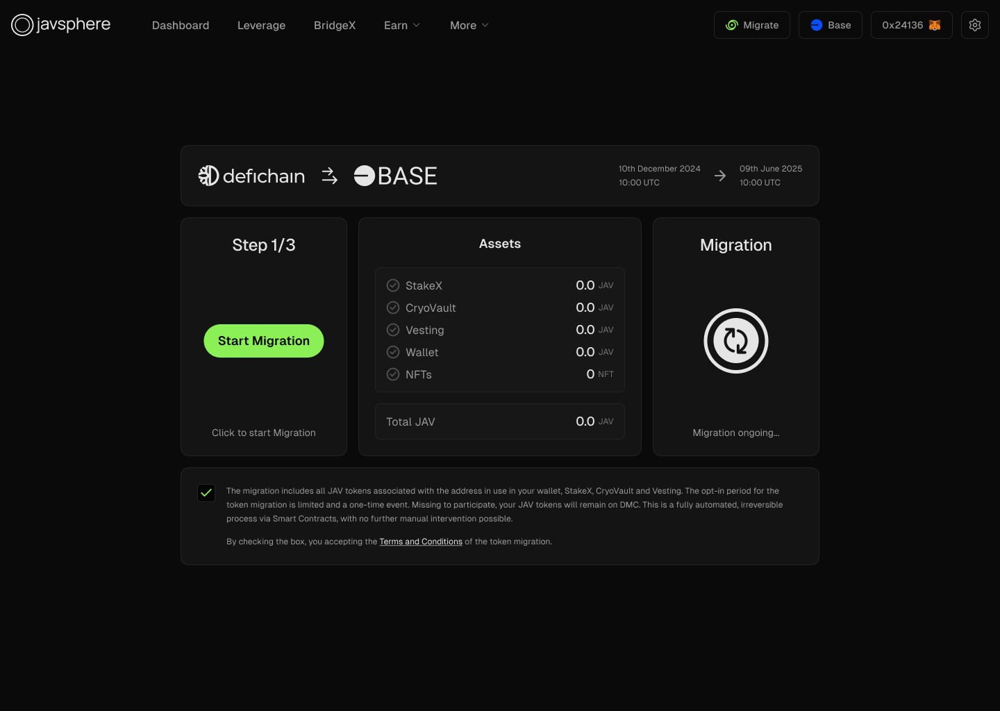Uncheck the terms acceptance checkbox
The image size is (1000, 711).
pyautogui.click(x=206, y=493)
